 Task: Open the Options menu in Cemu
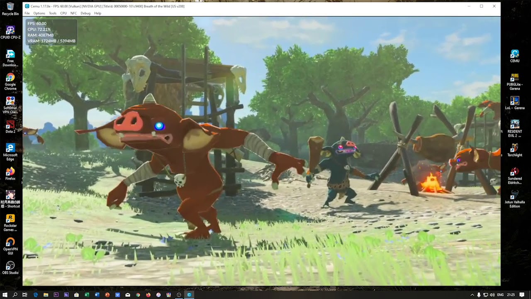[x=39, y=13]
